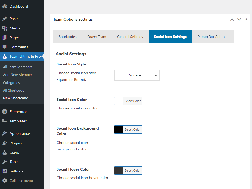Go to the Categories submenu link
This screenshot has height=189, width=252.
[12, 83]
